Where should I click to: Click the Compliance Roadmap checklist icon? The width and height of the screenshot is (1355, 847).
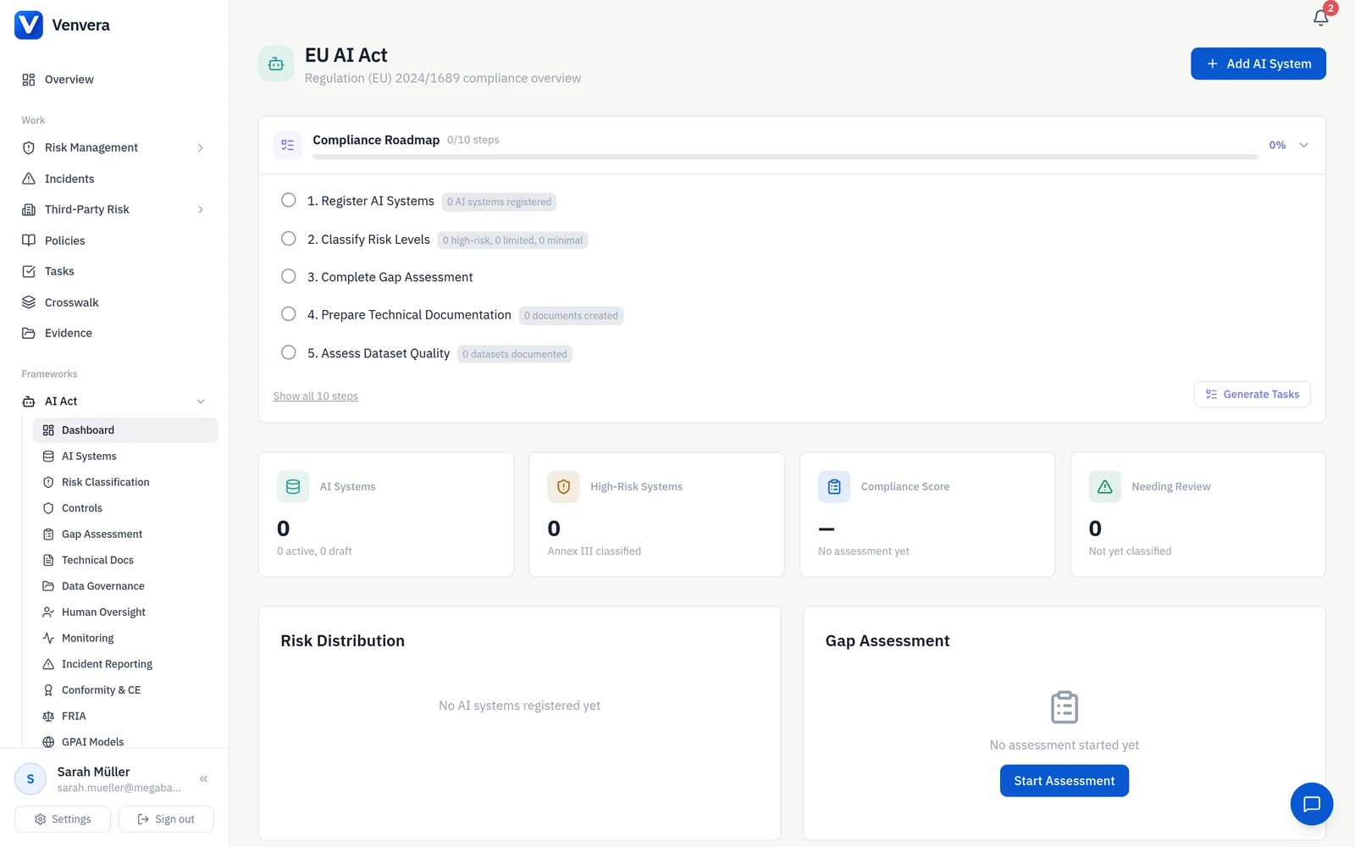coord(288,145)
